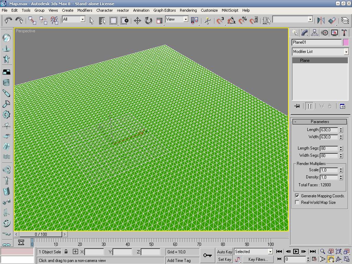The image size is (352, 264).
Task: Click the Set Keys key icon button
Action: 207,255
